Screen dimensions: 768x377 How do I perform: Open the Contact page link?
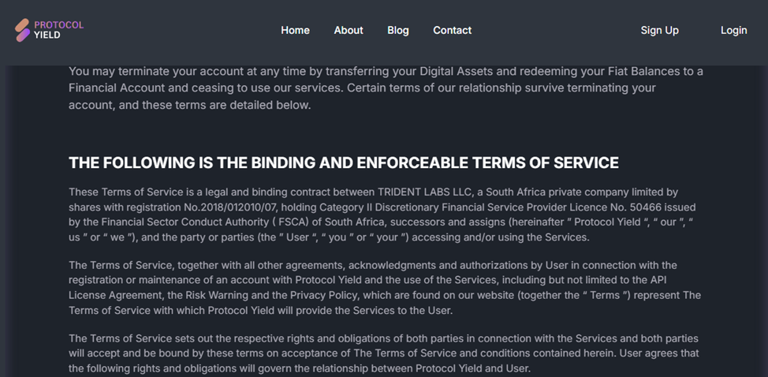[452, 30]
